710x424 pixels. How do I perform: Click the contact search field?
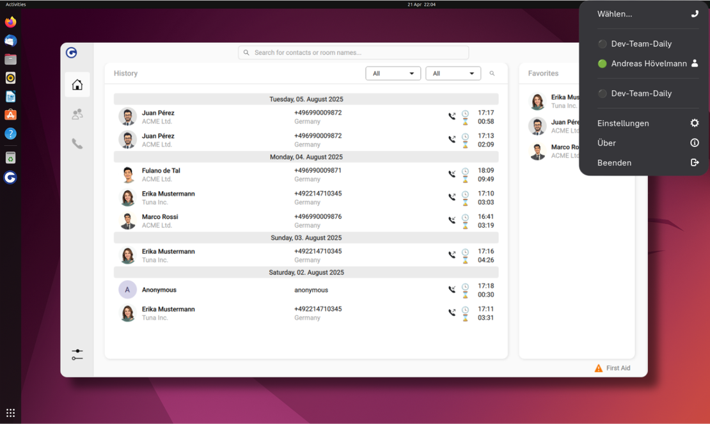pyautogui.click(x=353, y=52)
